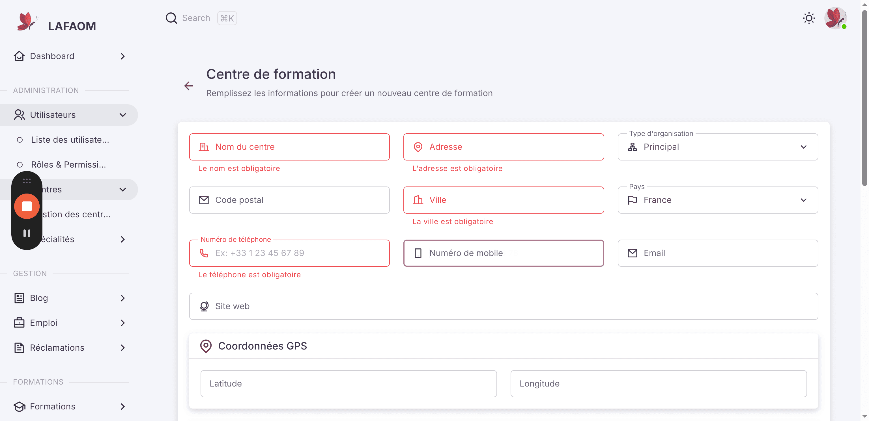The image size is (869, 421).
Task: Click 'Le nom est obligatoire' error text
Action: [239, 168]
